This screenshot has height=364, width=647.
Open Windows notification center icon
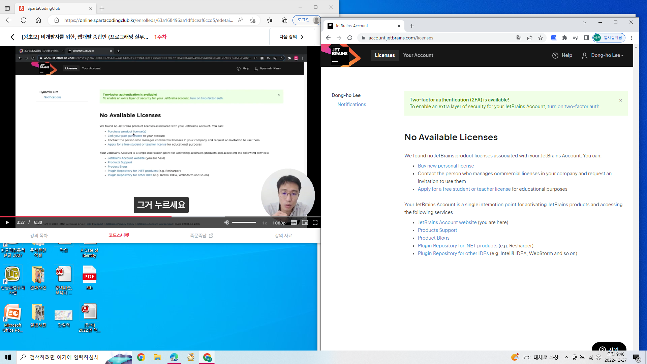636,358
